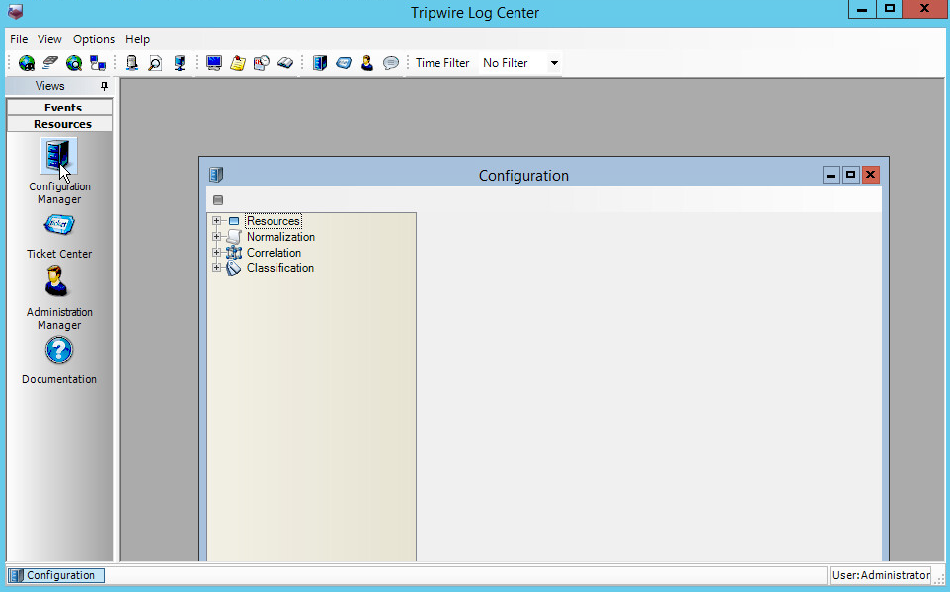Viewport: 950px width, 592px height.
Task: Open the Documentation help icon
Action: [58, 350]
